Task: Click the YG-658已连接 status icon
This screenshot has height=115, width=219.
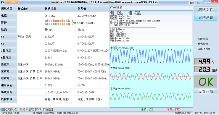Action: 3,113
